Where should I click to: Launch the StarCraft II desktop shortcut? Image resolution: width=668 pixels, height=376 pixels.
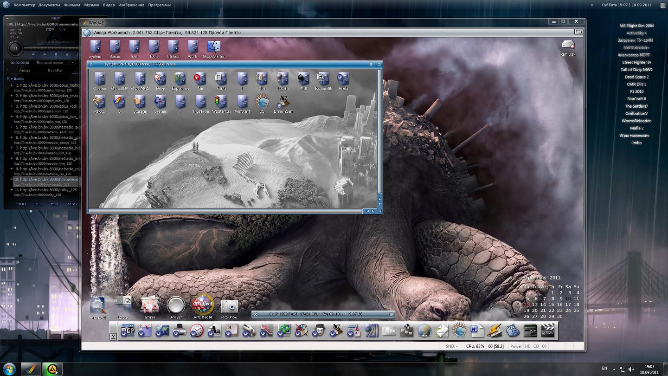click(636, 99)
